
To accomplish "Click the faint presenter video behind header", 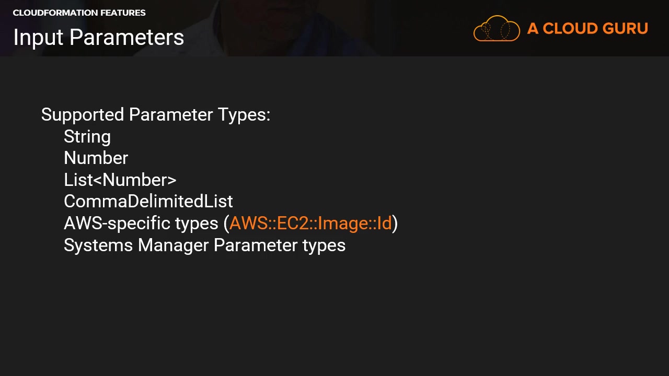I will point(293,26).
